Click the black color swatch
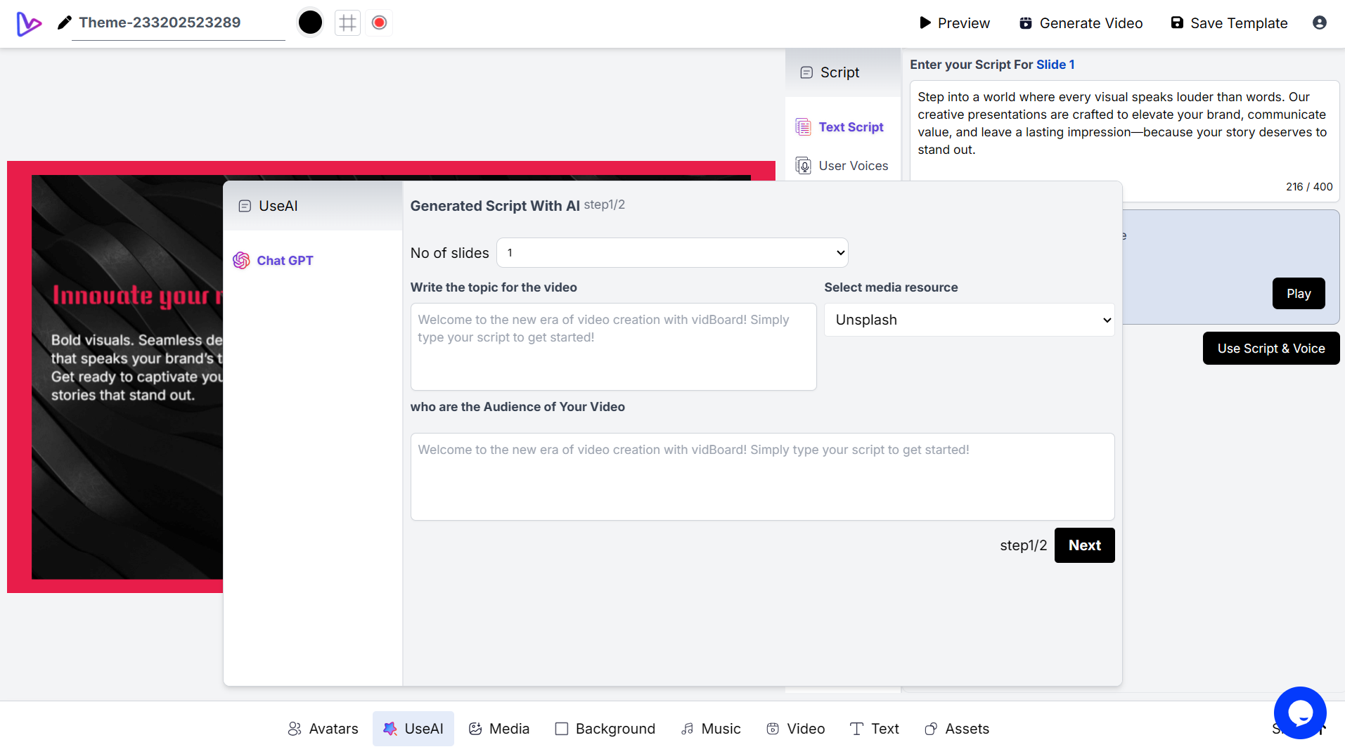 [309, 22]
